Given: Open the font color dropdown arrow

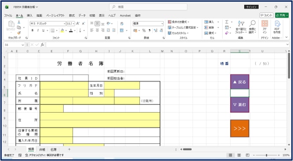Looking at the screenshot, I should pyautogui.click(x=74, y=30).
